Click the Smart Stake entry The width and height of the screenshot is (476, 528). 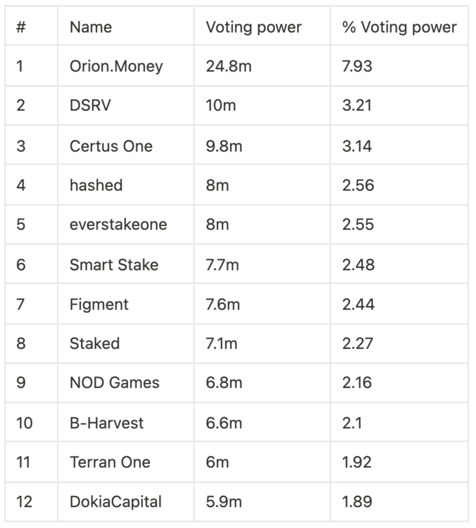(x=114, y=265)
